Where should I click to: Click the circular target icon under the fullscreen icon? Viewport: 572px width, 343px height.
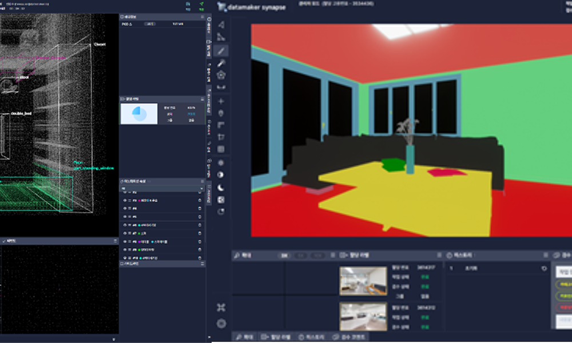coord(221,324)
